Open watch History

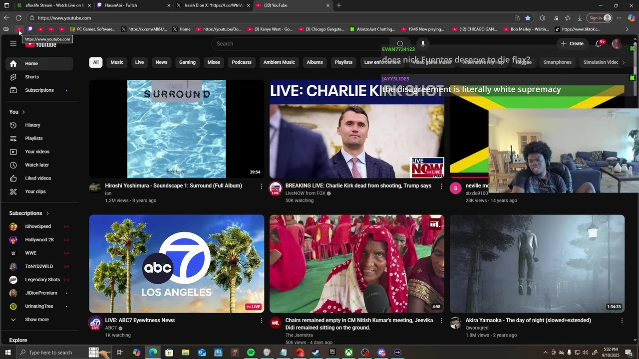[x=39, y=125]
